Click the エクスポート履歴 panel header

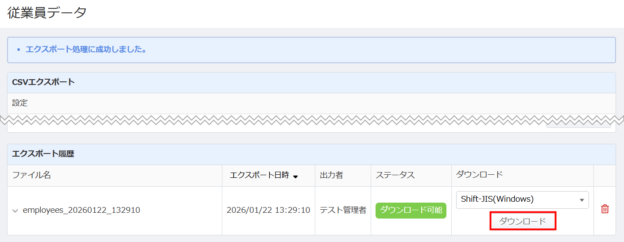click(x=43, y=154)
